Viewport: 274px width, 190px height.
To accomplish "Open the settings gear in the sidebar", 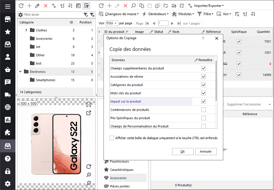I will [x=7, y=184].
